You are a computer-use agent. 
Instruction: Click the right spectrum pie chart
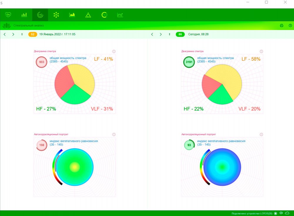(x=222, y=84)
